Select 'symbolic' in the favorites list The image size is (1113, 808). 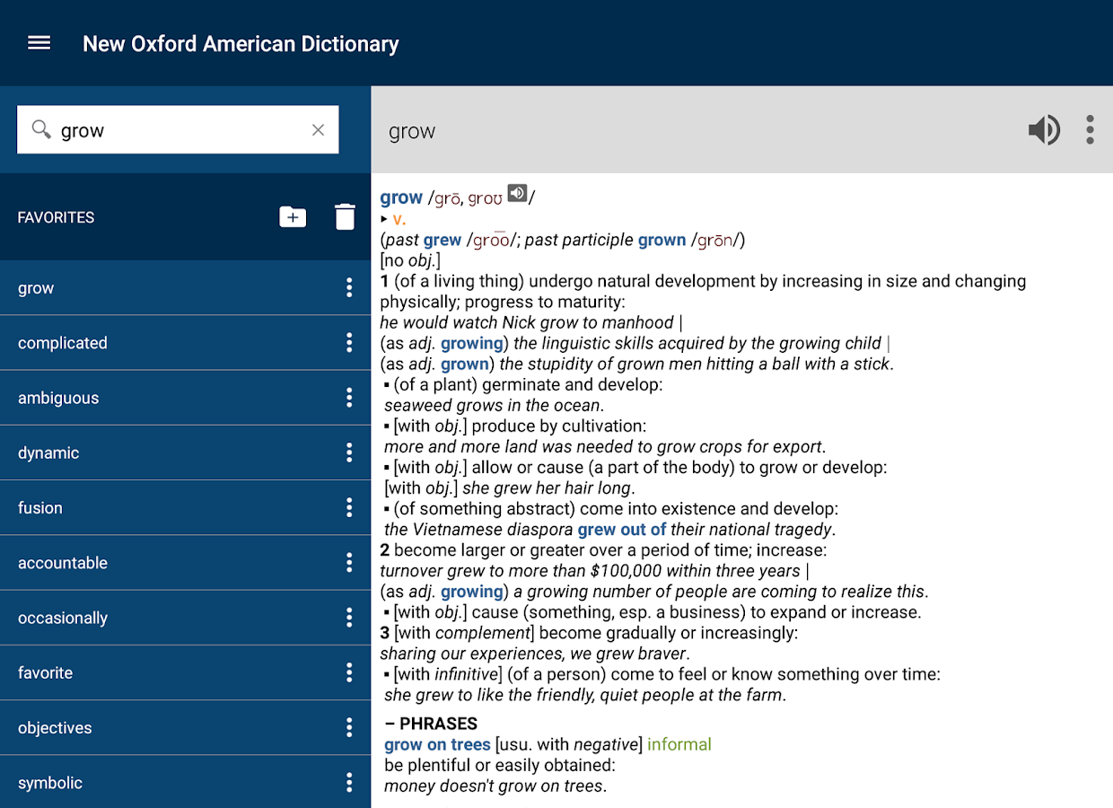point(185,783)
